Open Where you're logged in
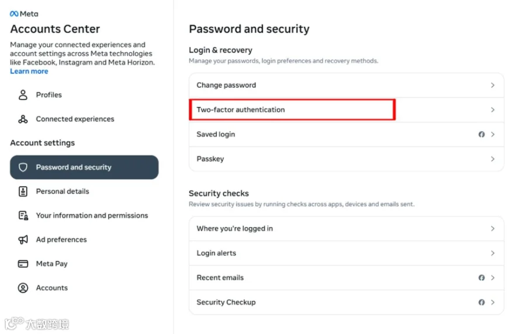The image size is (526, 334). (x=347, y=229)
